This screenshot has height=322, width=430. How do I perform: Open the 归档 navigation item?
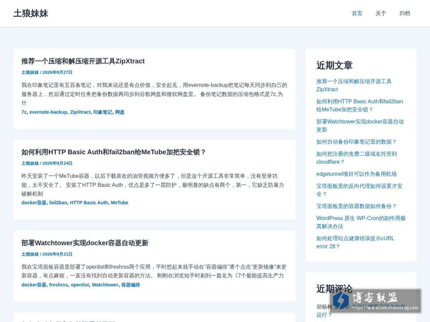[405, 13]
